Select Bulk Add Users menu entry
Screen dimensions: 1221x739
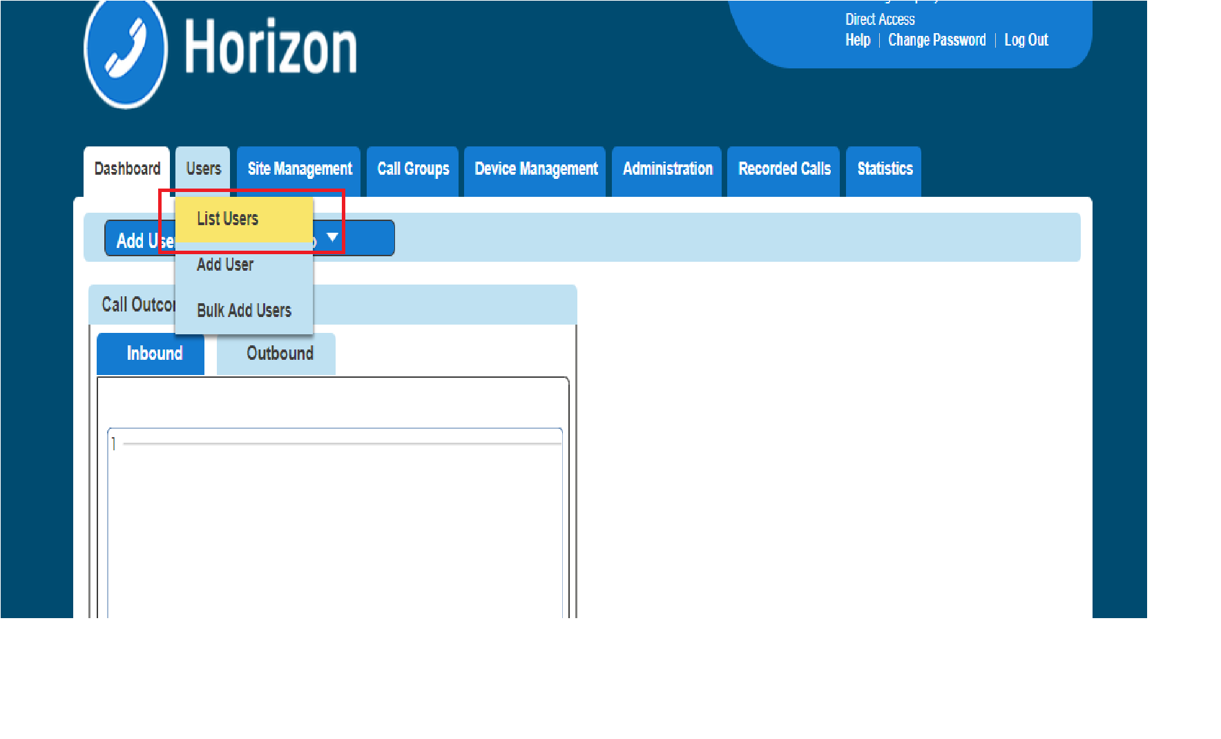coord(244,311)
